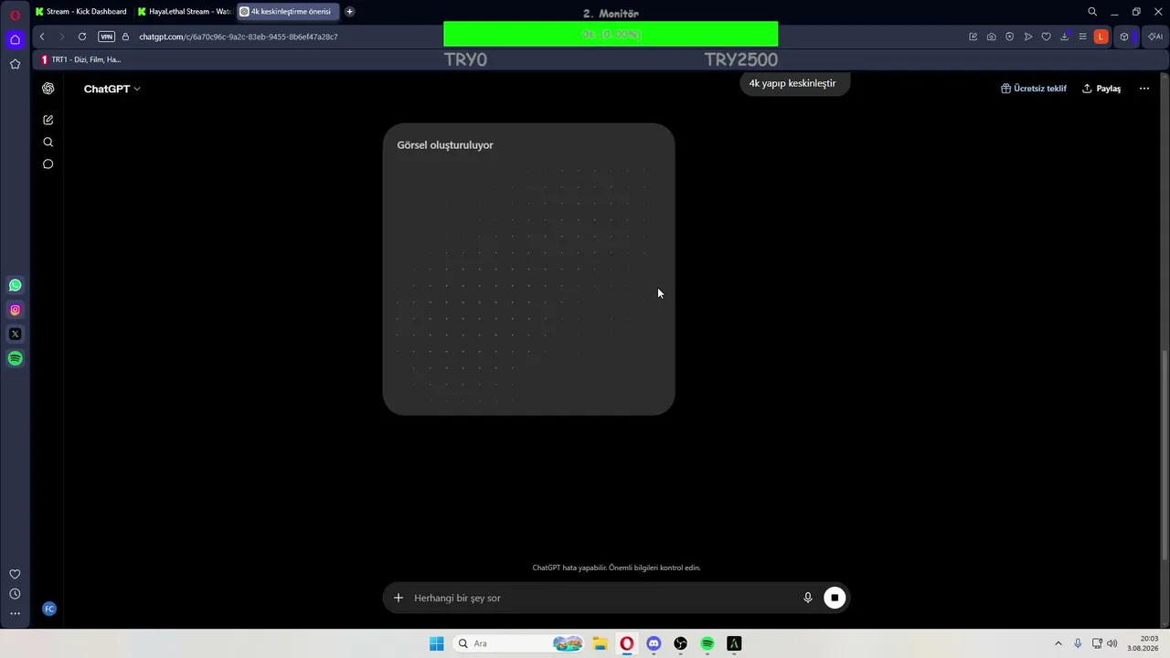Open sidebar three-dots more options

15,613
